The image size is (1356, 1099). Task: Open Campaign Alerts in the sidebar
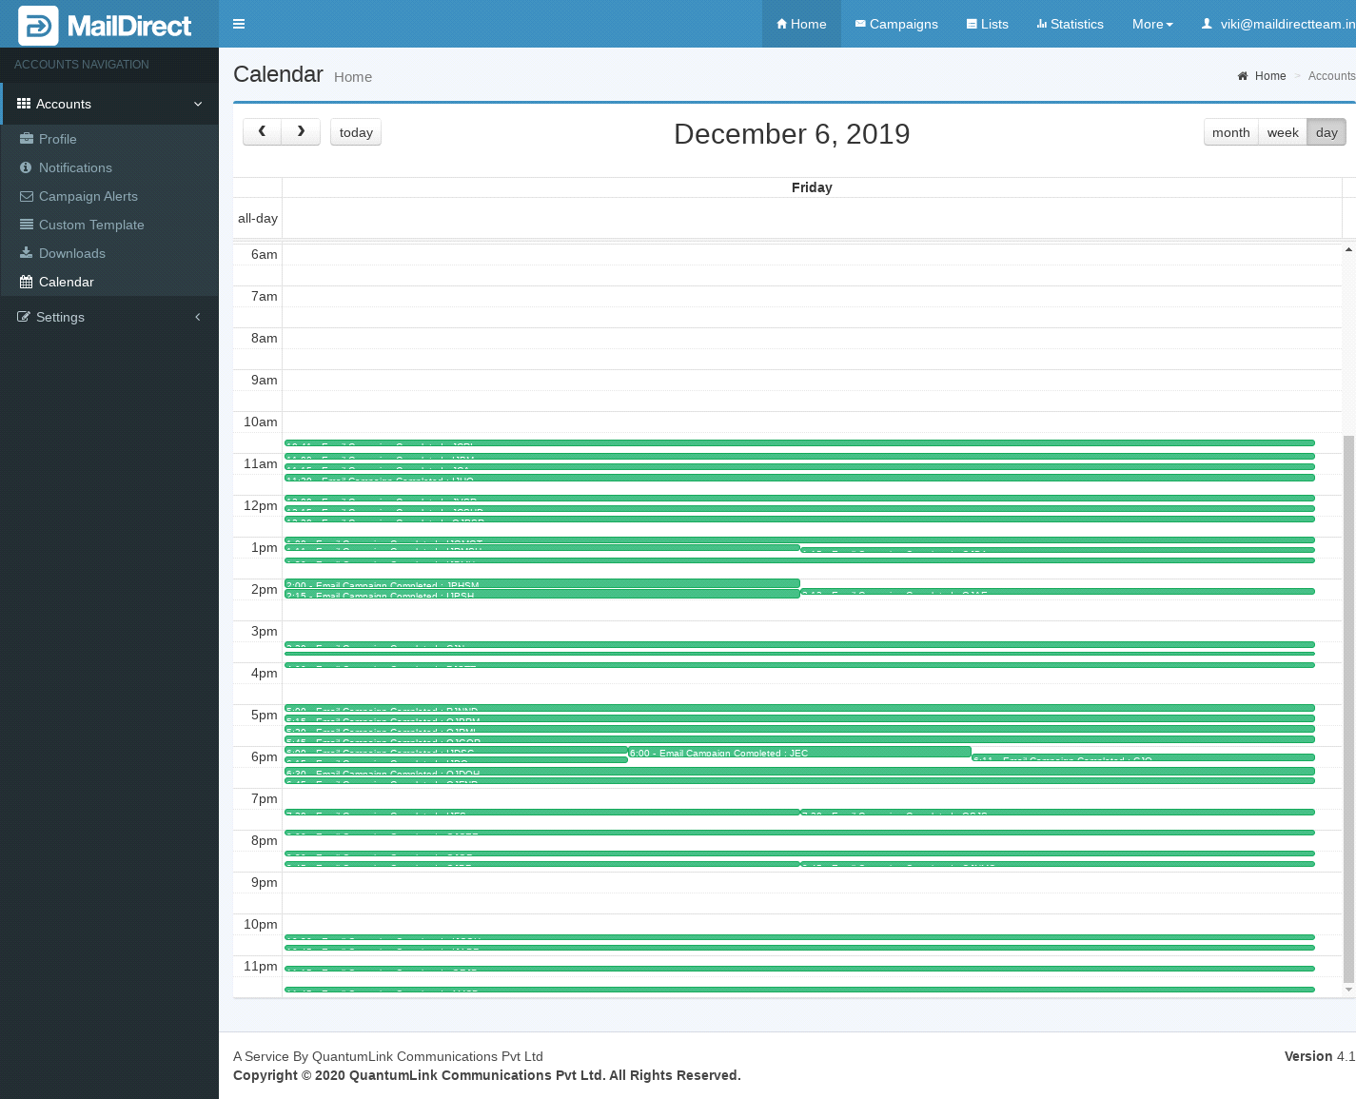click(88, 196)
